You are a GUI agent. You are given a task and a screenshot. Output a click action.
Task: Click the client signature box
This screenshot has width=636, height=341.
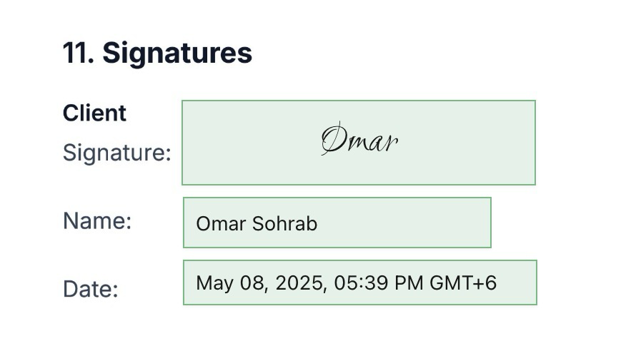click(359, 143)
